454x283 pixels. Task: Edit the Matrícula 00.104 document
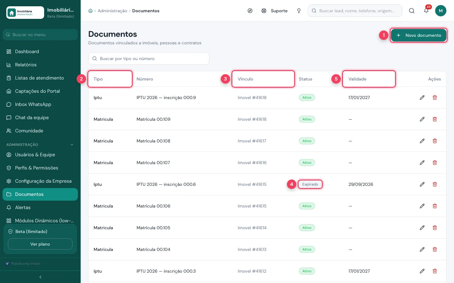pos(422,249)
